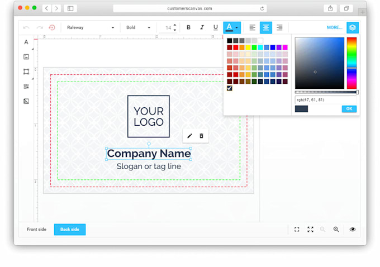The height and width of the screenshot is (267, 380).
Task: Switch to the Front side tab
Action: click(36, 229)
